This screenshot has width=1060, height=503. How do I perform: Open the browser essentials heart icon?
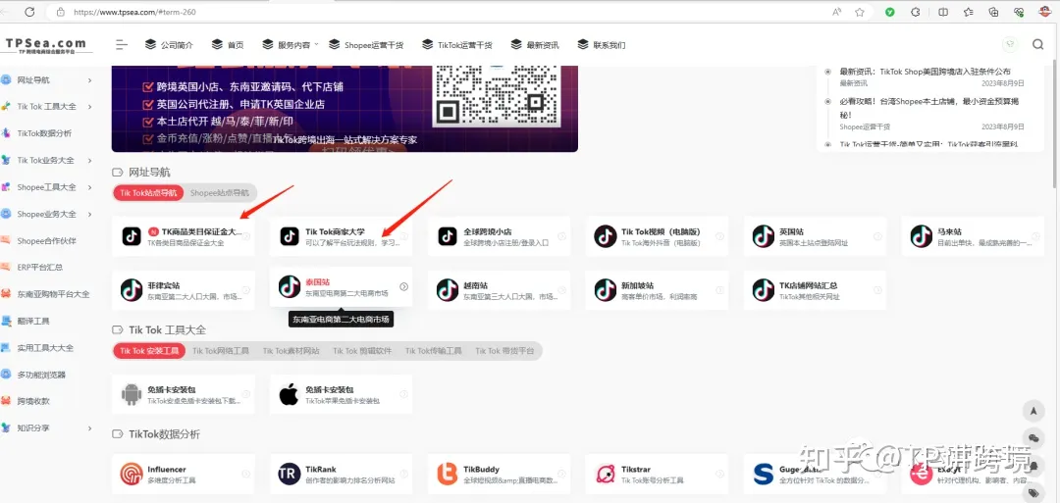1019,12
